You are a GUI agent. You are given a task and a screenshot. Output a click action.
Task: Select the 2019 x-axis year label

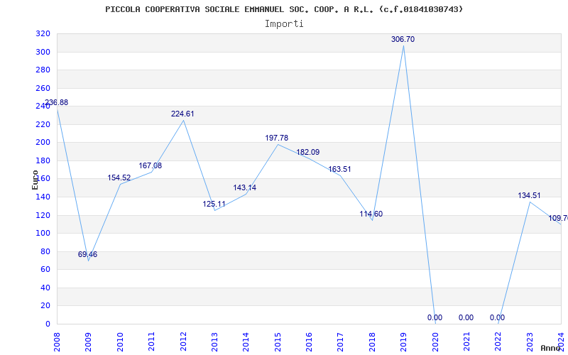click(403, 342)
